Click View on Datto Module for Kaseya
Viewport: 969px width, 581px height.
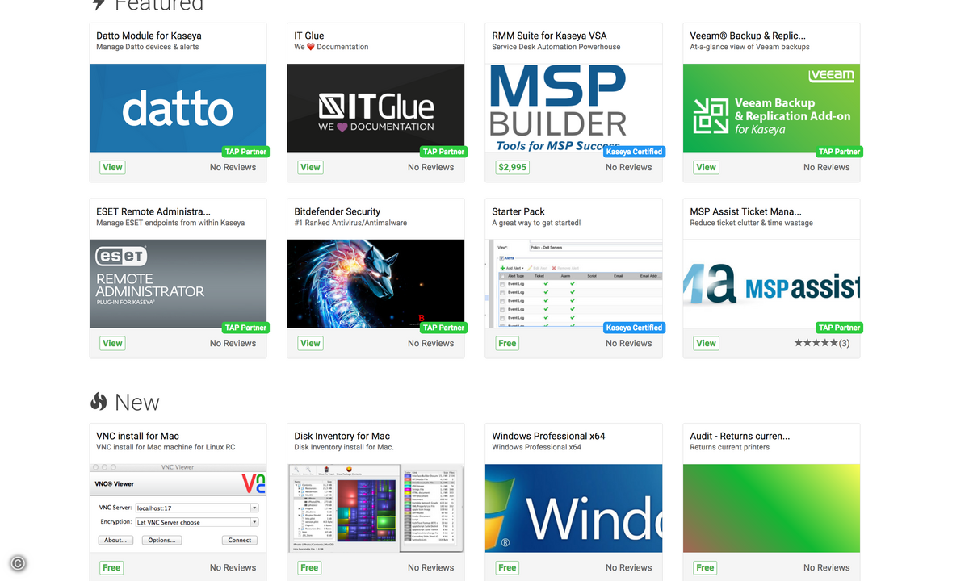[x=112, y=167]
